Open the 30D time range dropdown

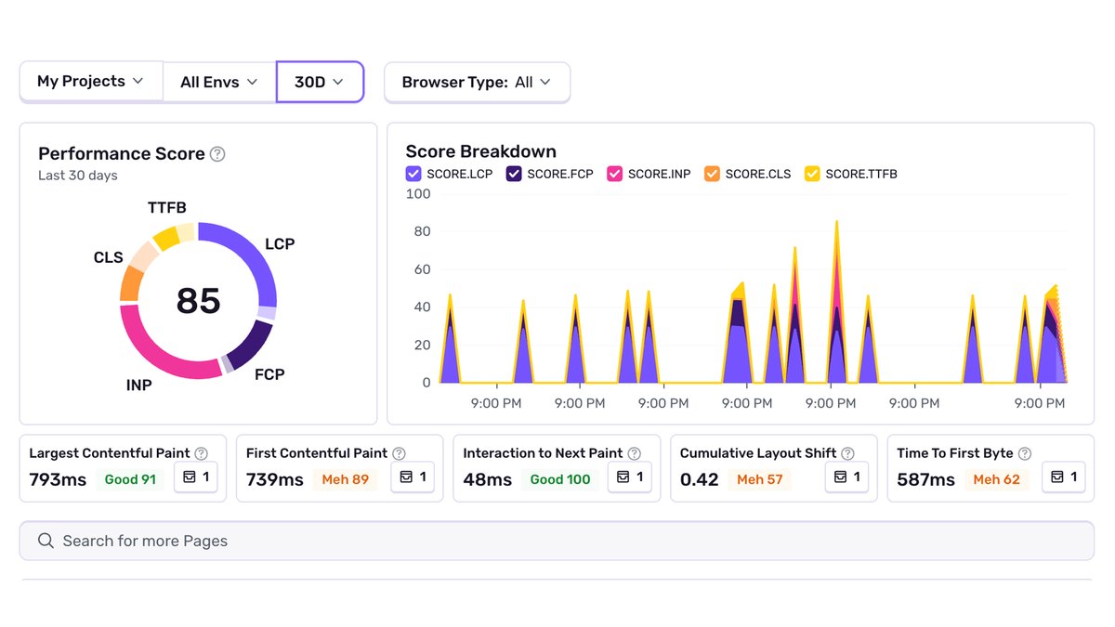(320, 82)
